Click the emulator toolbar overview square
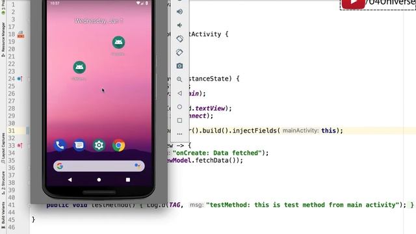The height and width of the screenshot is (234, 416). (179, 120)
